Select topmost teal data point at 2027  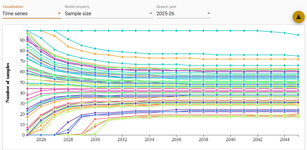click(55, 31)
